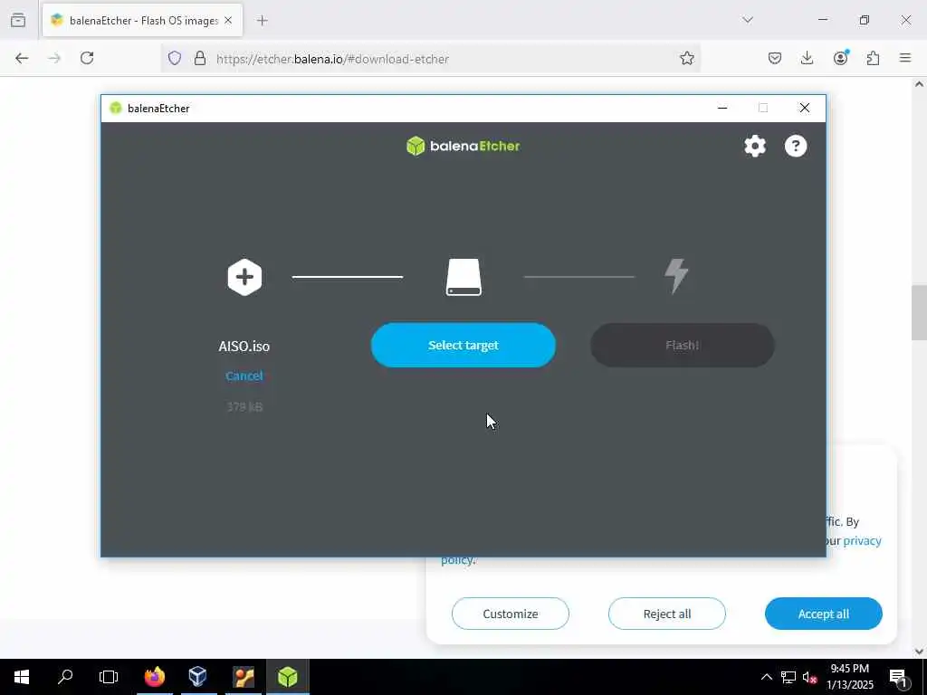Open the Windows Start menu
This screenshot has height=695, width=927.
click(22, 677)
